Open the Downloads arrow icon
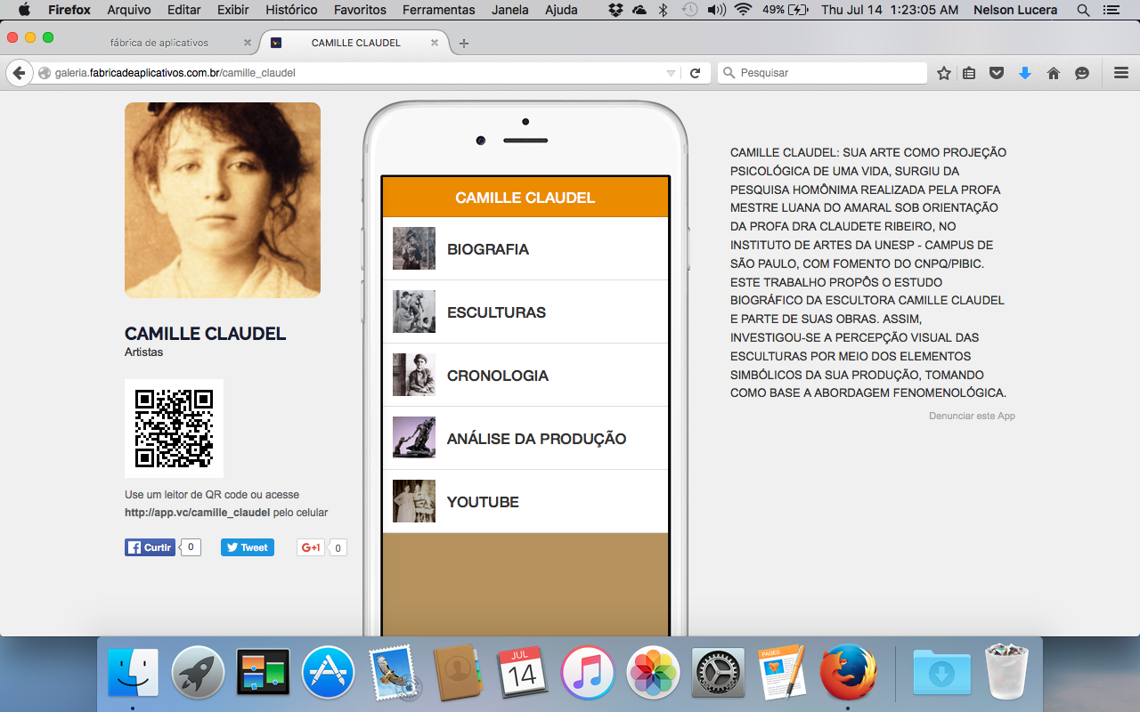1140x712 pixels. (1025, 73)
